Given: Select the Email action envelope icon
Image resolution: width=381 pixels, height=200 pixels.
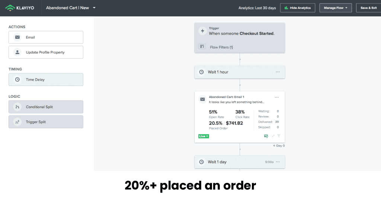Looking at the screenshot, I should 17,38.
